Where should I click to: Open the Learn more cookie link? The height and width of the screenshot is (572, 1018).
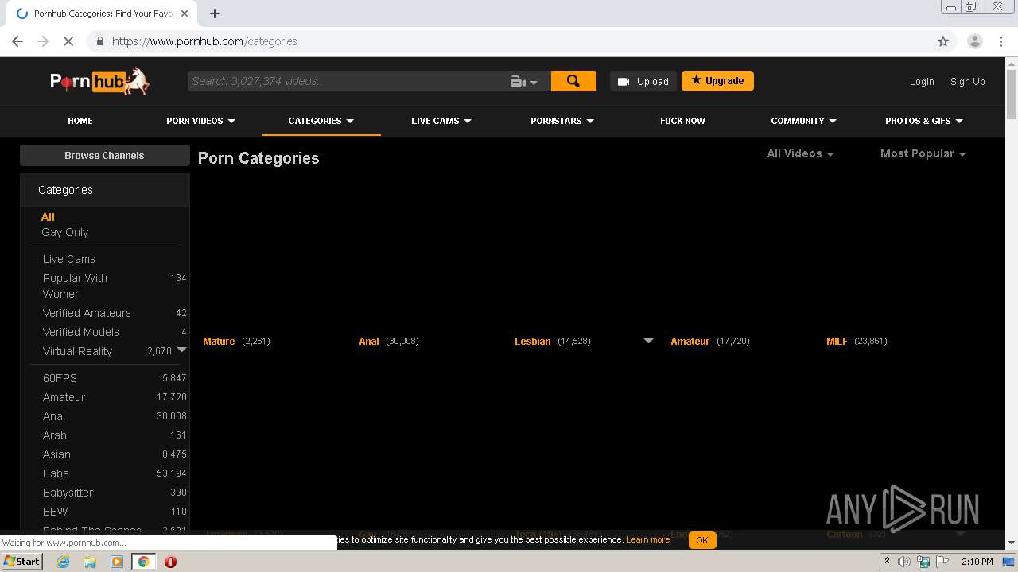[x=647, y=539]
